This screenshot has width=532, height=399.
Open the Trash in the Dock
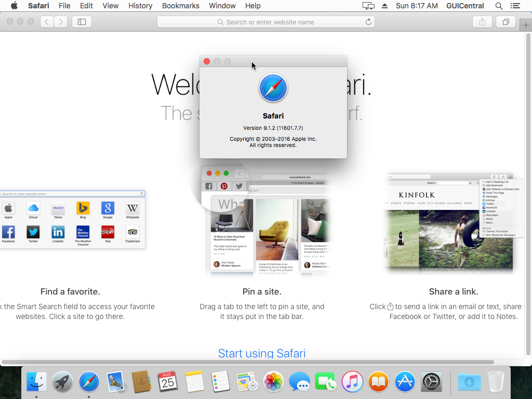tap(496, 381)
